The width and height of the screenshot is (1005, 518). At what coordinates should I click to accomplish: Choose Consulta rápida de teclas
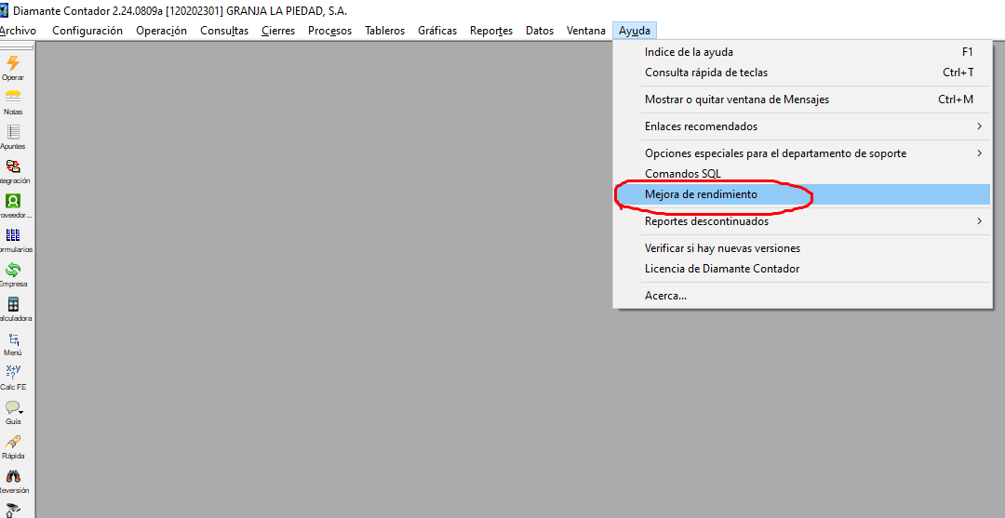(x=802, y=73)
